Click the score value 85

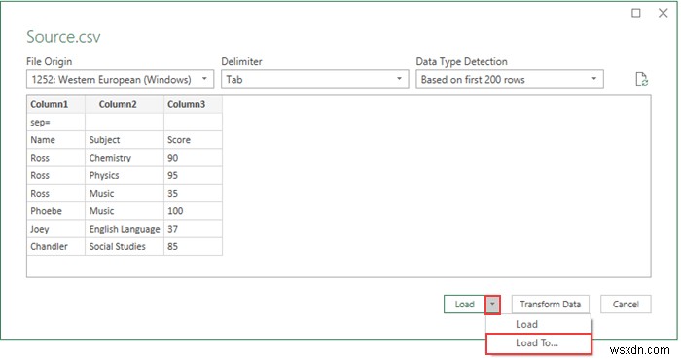point(193,247)
